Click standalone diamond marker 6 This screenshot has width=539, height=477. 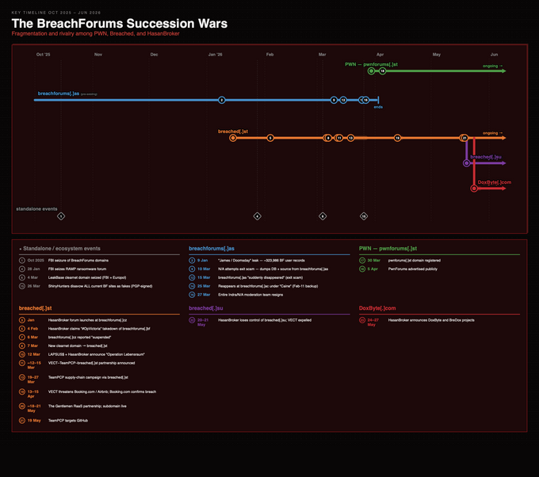tap(323, 216)
